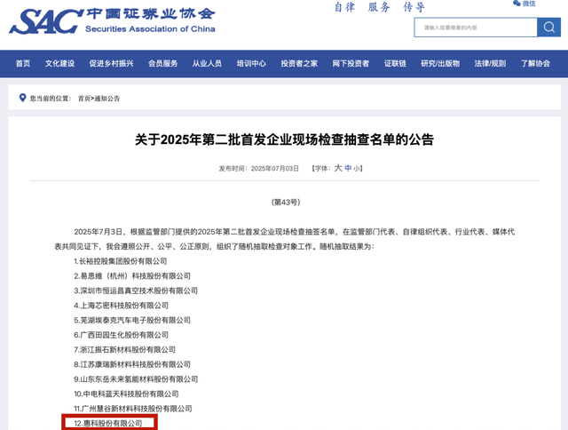Click list item 4.上海芯密科技股份有限公司

[122, 306]
